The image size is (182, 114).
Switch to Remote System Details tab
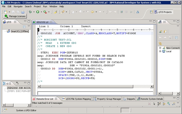pos(150,99)
